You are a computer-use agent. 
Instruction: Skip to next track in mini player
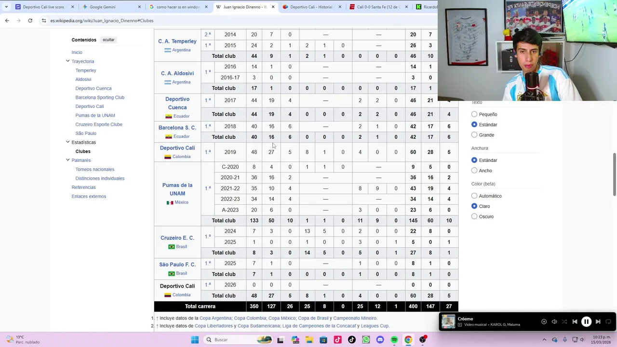point(598,321)
